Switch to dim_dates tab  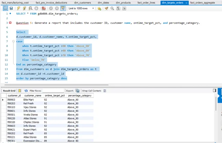(x=103, y=2)
